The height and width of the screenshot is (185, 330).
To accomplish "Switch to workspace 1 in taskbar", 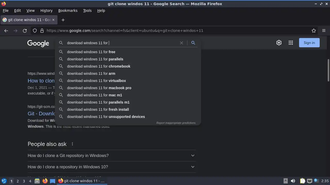I will click(11, 181).
